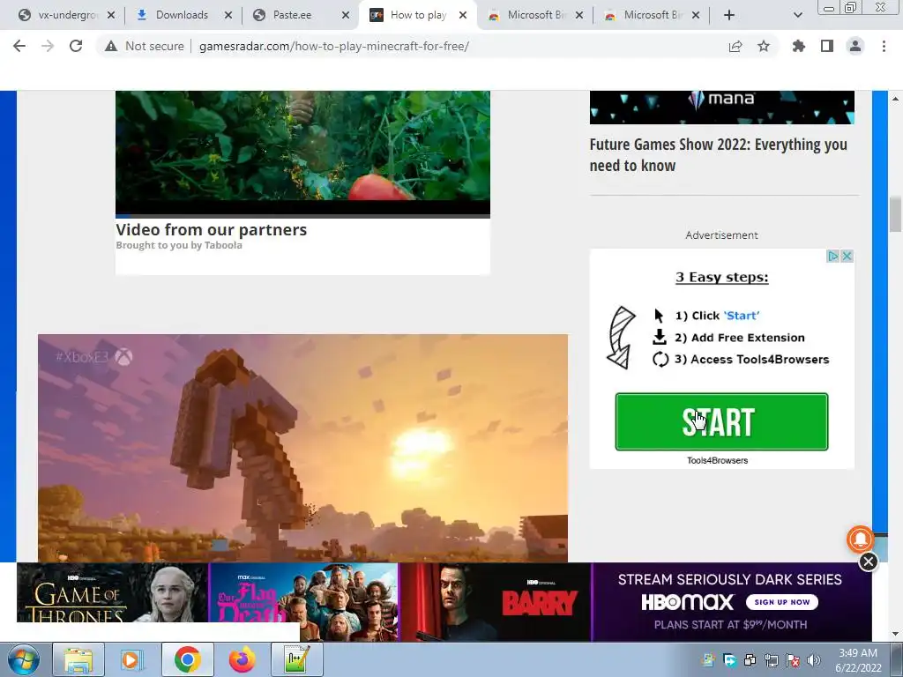Open the clock showing 3:49 AM
This screenshot has height=677, width=903.
(858, 660)
